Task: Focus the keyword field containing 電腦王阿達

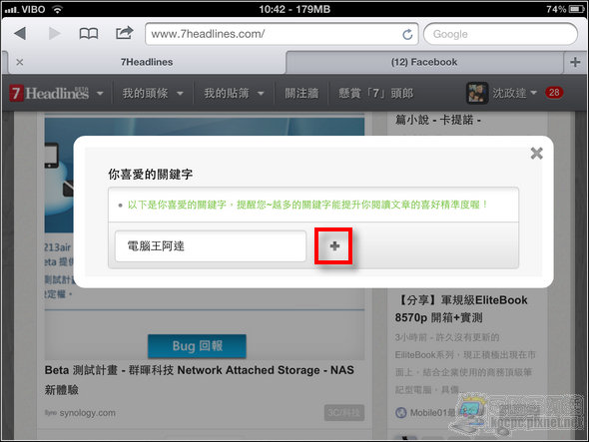Action: click(x=211, y=246)
